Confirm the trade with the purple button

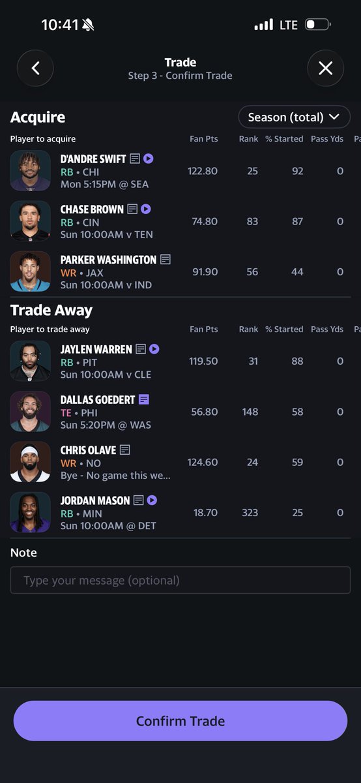click(180, 721)
